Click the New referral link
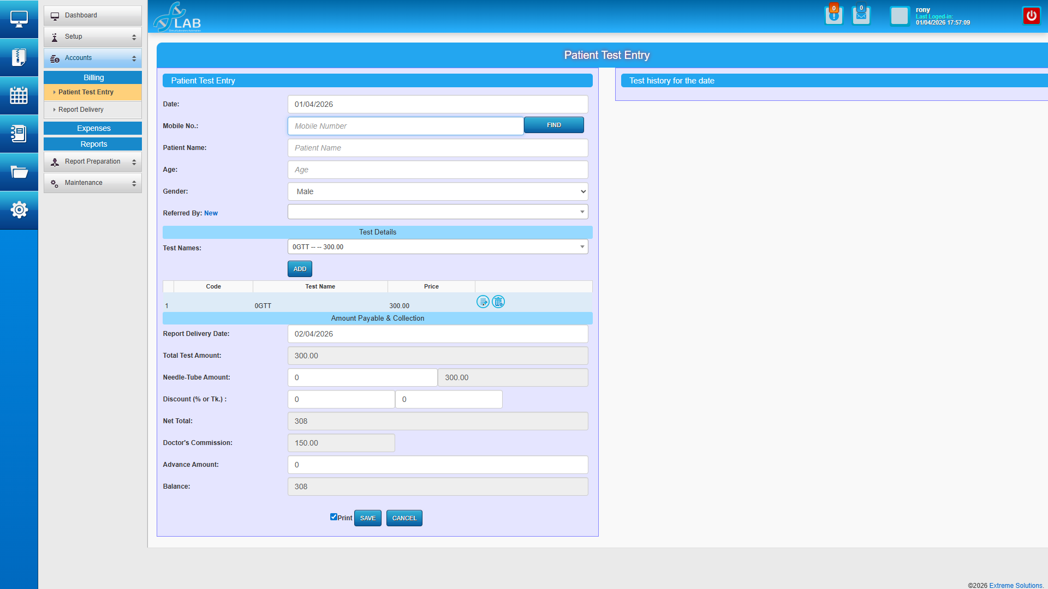 click(x=211, y=213)
